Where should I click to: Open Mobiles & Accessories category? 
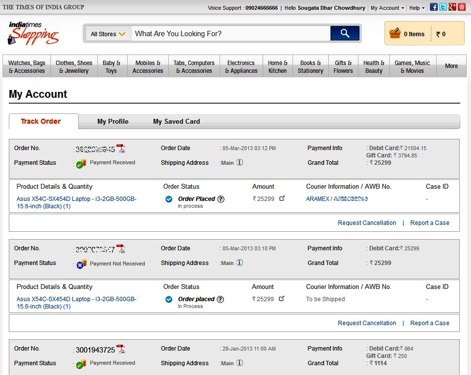point(148,66)
